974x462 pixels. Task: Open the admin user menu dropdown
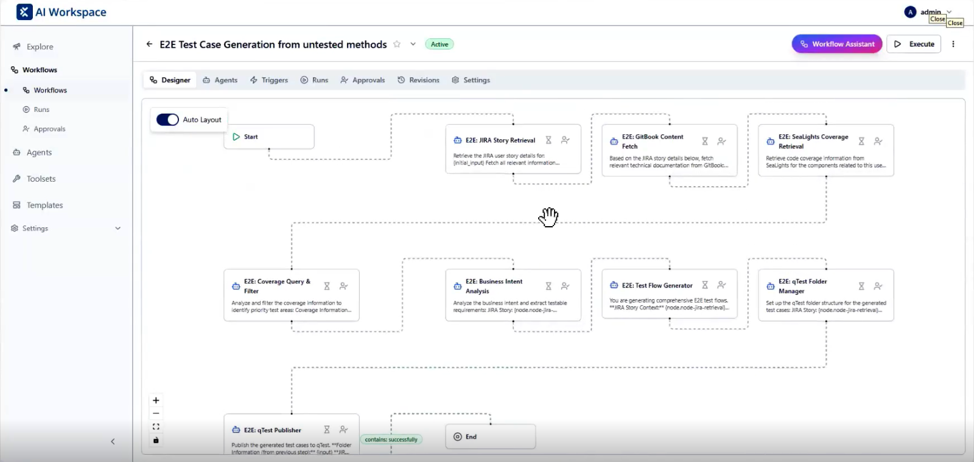[x=948, y=12]
